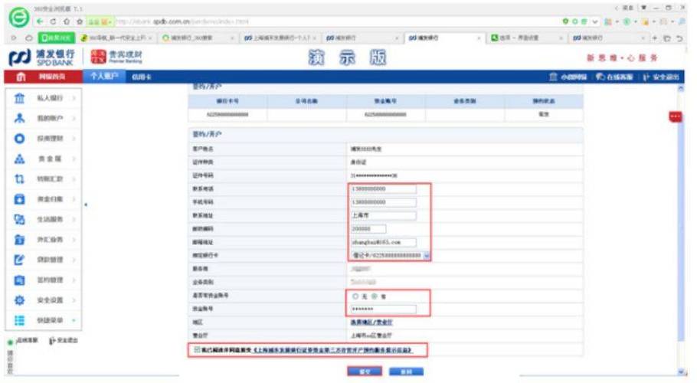Screen dimensions: 697x383
Task: Toggle the agreement checkbox 我已阅读并同意
Action: (x=198, y=349)
